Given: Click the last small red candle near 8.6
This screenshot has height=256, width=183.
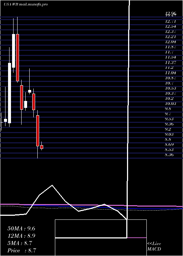Looking at the screenshot, I should (x=42, y=147).
